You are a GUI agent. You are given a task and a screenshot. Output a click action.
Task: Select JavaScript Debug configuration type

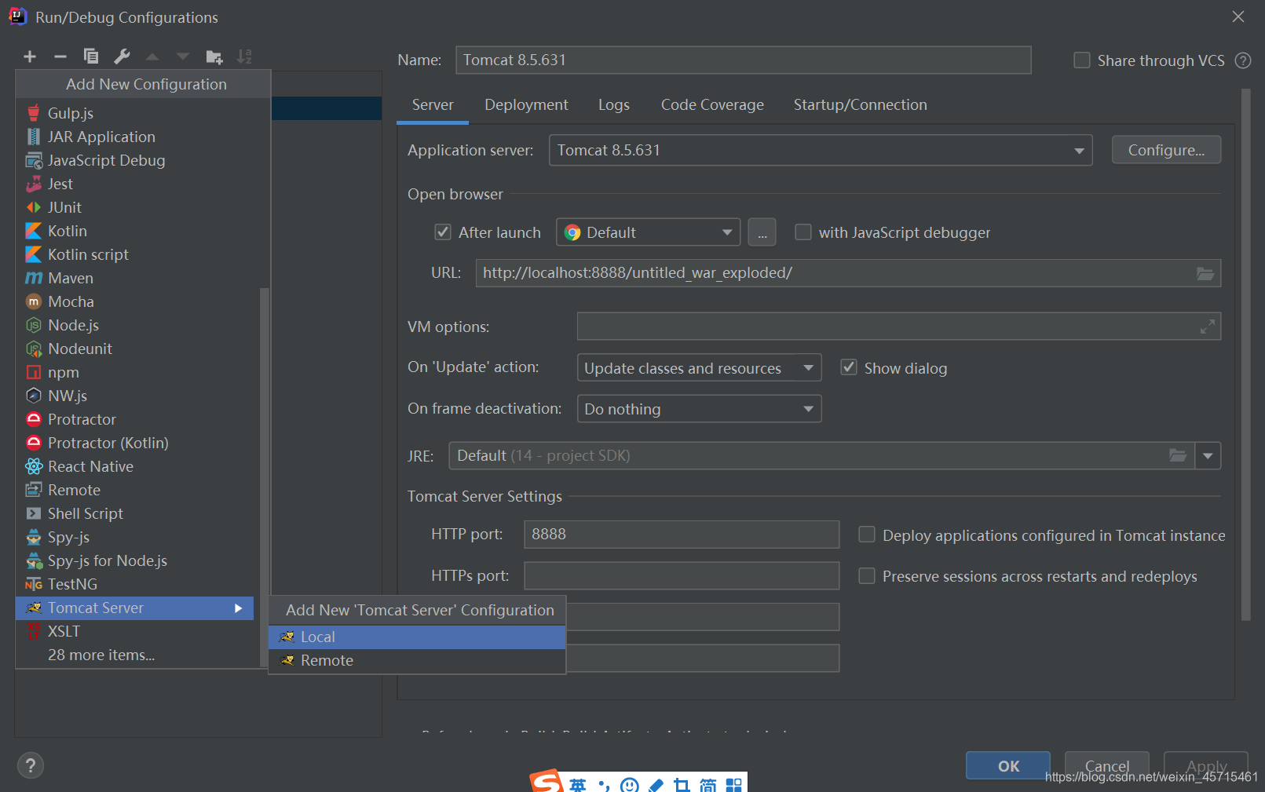[135, 160]
